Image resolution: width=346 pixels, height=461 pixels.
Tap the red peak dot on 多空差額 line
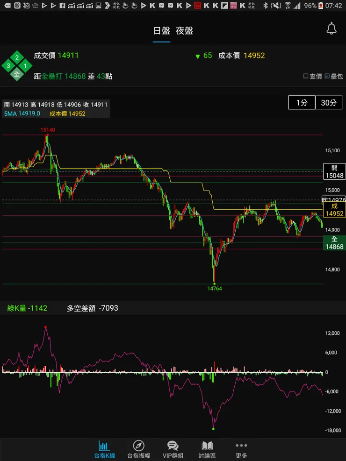45,327
